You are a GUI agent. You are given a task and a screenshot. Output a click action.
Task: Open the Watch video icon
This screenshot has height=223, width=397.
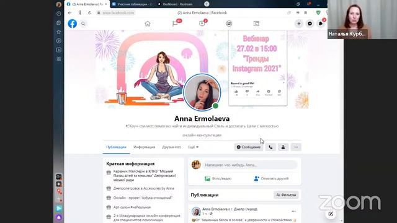coord(202,24)
